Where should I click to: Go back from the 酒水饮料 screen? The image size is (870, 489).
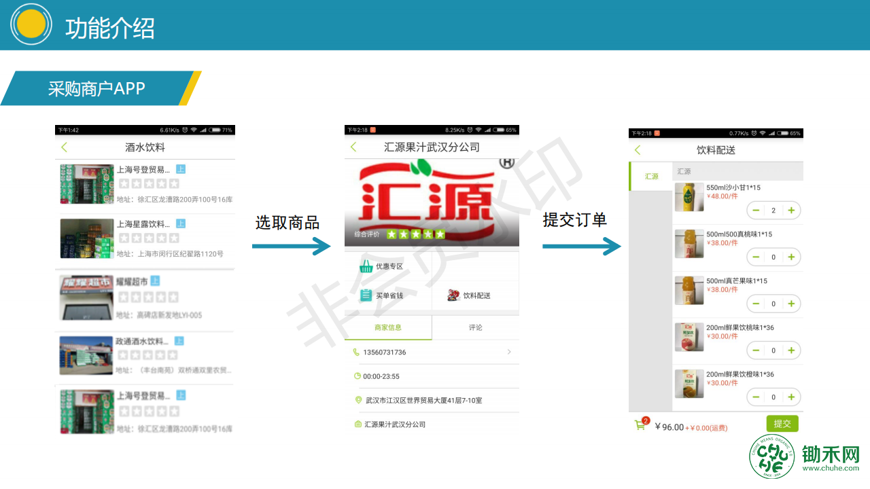click(x=65, y=147)
